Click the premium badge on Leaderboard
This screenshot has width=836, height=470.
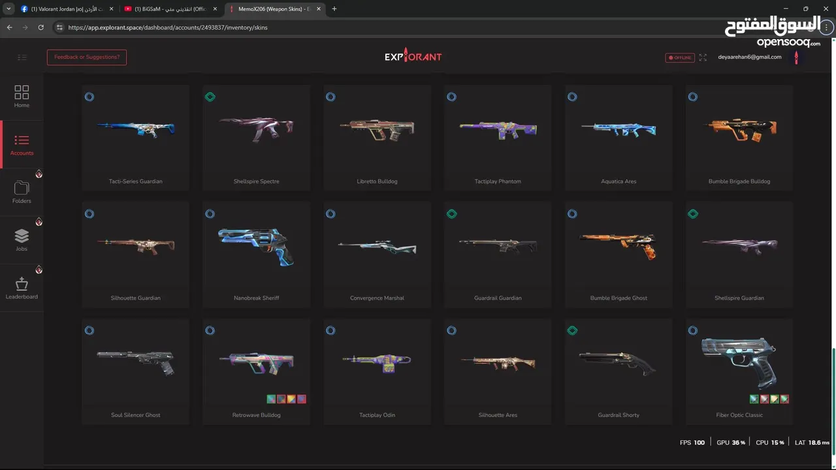tap(39, 269)
